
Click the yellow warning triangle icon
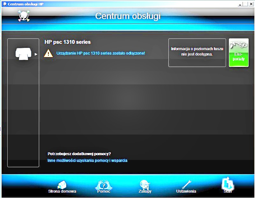point(48,53)
